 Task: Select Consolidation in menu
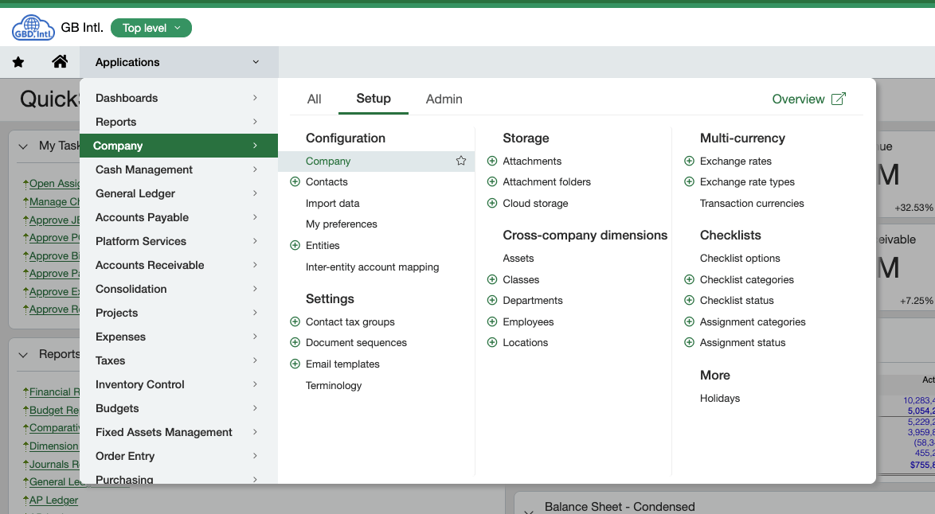[x=179, y=289]
